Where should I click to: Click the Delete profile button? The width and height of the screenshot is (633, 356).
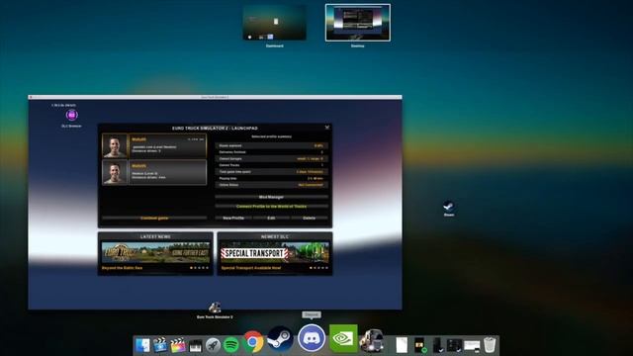point(310,218)
